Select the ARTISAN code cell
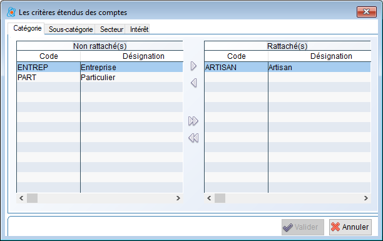Viewport: 383px width, 241px height. 236,67
